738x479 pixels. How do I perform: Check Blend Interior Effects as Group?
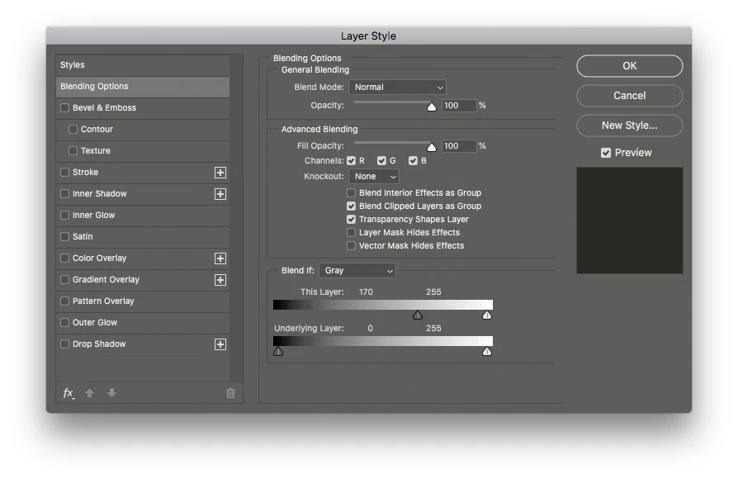click(351, 192)
